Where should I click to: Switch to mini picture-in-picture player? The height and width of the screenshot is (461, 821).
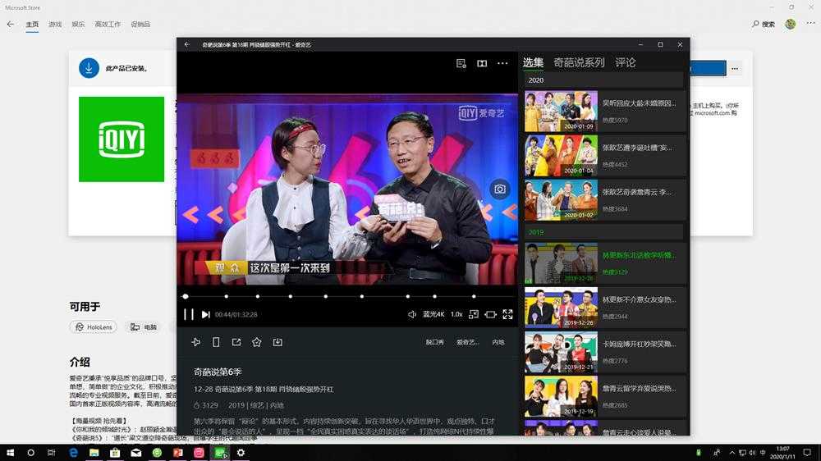coord(474,314)
